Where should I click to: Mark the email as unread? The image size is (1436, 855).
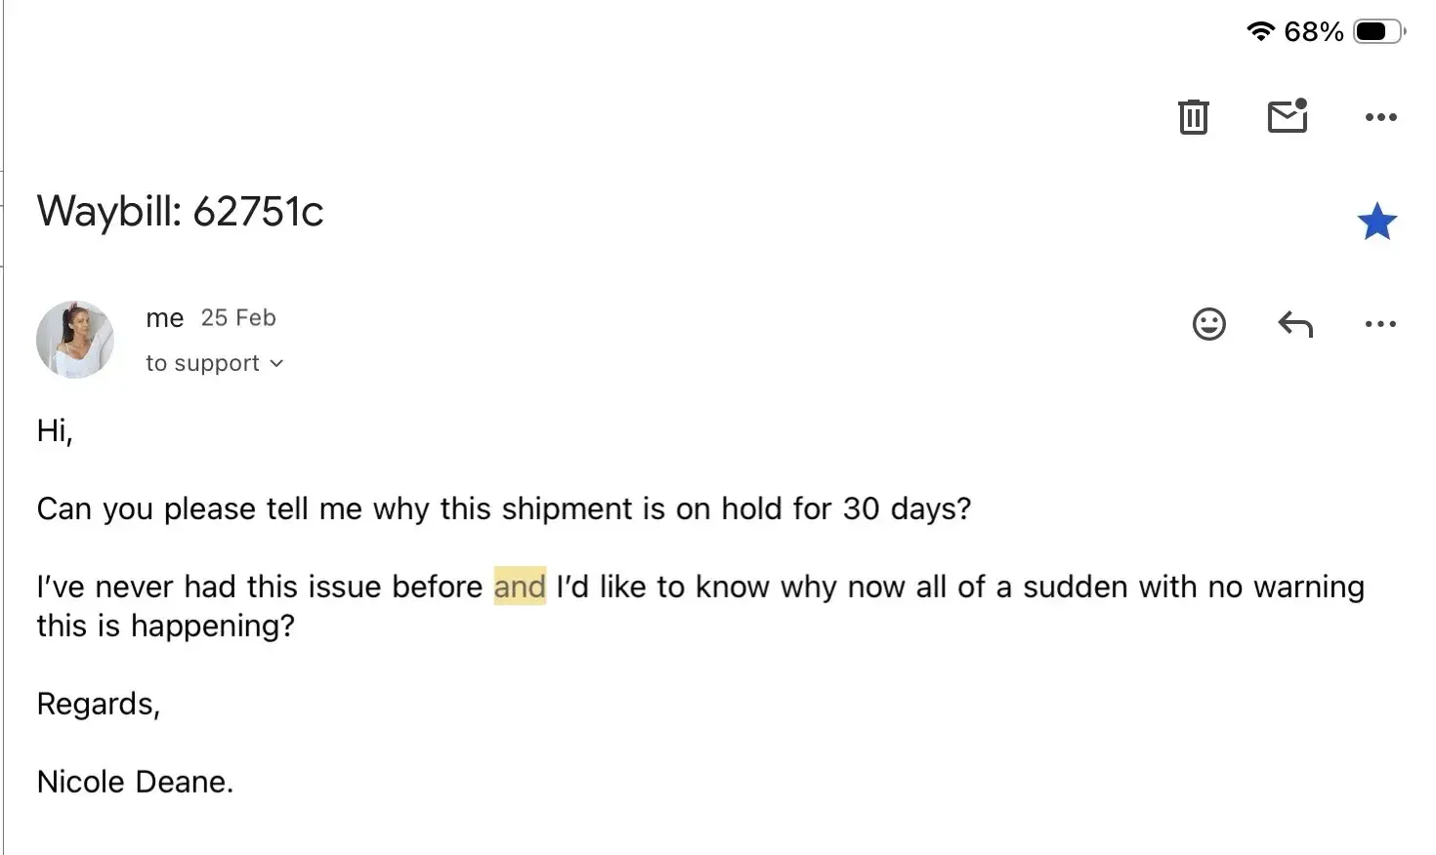click(x=1287, y=116)
